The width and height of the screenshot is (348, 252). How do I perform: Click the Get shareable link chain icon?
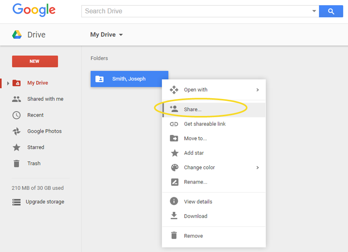click(174, 124)
